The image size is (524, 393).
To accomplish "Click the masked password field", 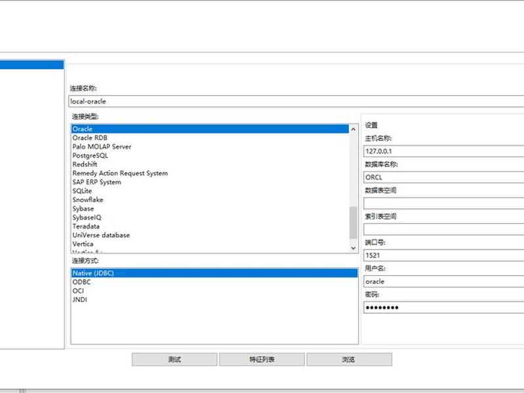I will 444,307.
